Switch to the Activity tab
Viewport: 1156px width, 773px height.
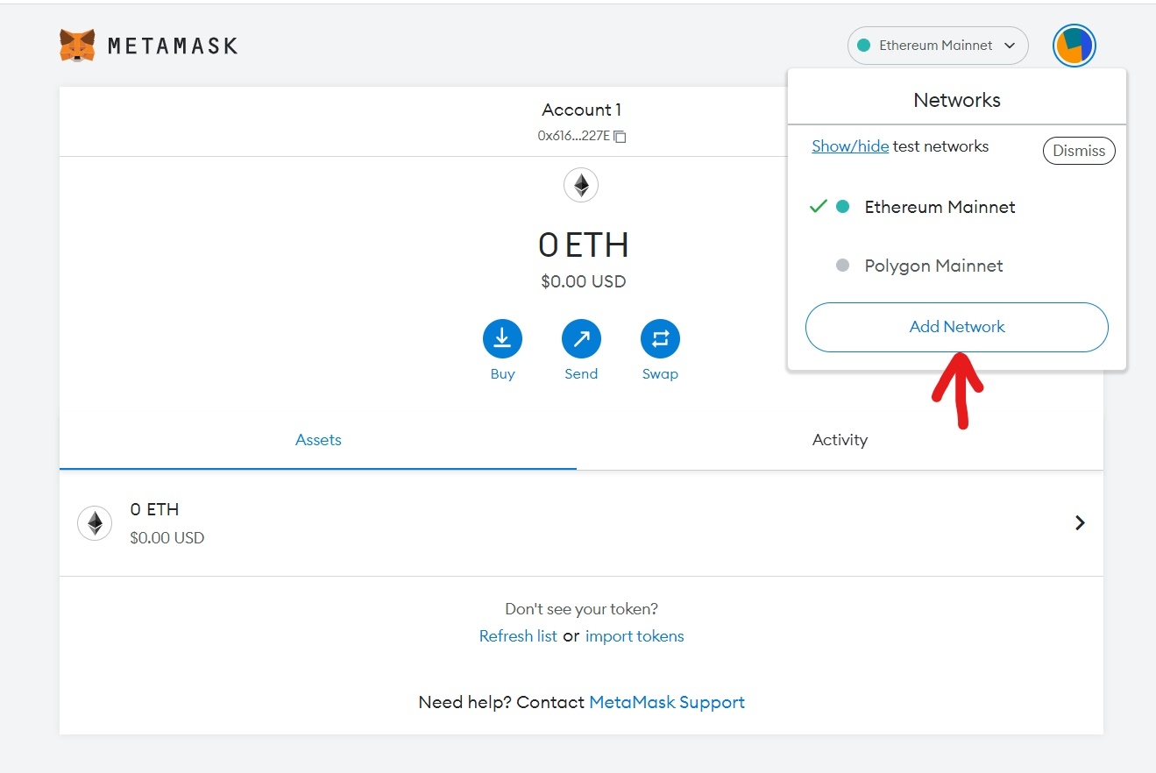[x=840, y=440]
